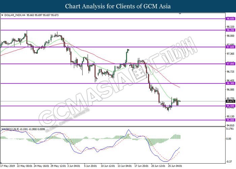Click the 98.320 price axis value
The height and width of the screenshot is (169, 236).
click(230, 27)
